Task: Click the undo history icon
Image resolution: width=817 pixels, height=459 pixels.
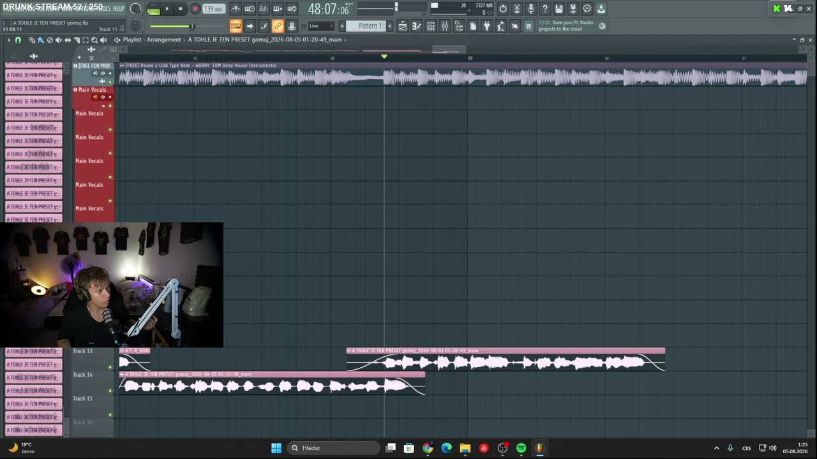Action: pos(503,9)
